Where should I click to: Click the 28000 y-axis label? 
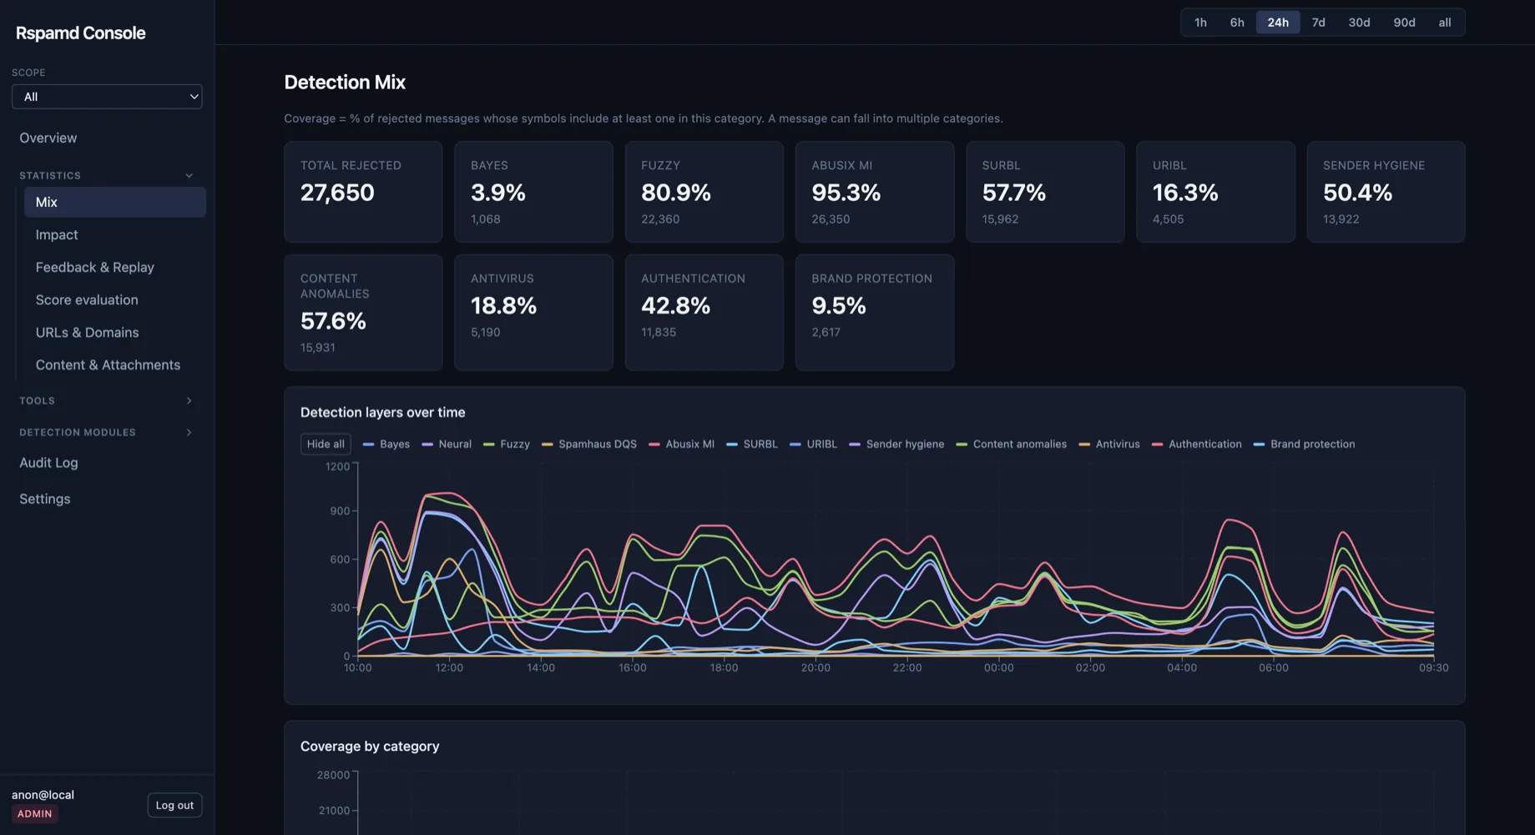333,775
